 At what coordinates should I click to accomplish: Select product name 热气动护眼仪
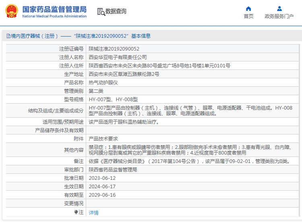[x=103, y=83]
